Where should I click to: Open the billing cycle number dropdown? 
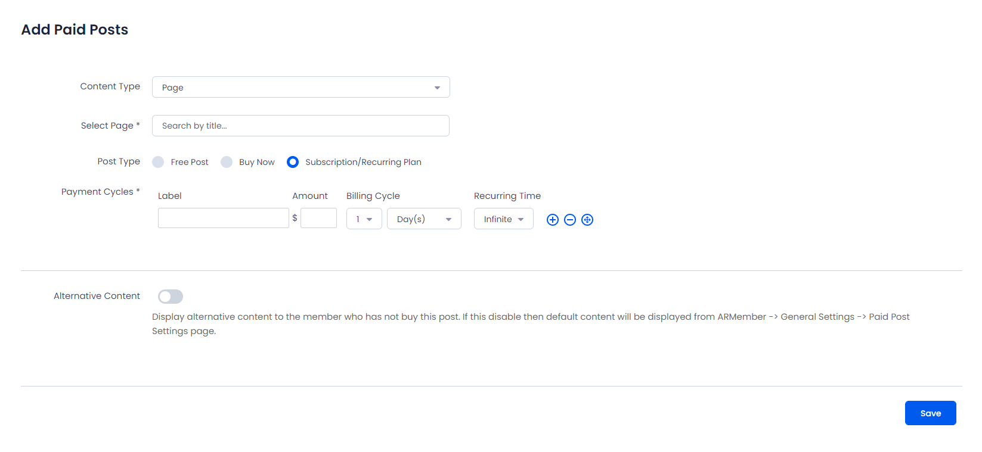(x=364, y=219)
